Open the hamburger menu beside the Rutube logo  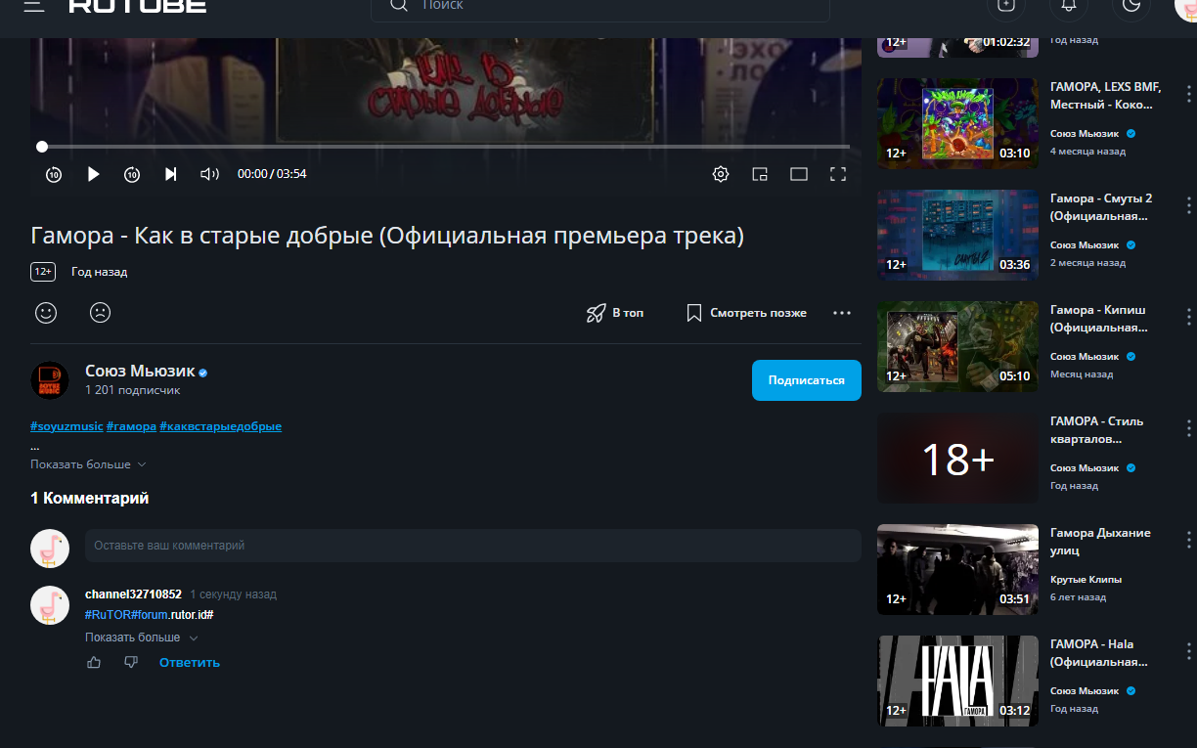click(34, 5)
